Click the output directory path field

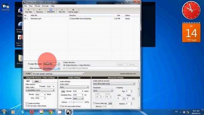point(102,68)
